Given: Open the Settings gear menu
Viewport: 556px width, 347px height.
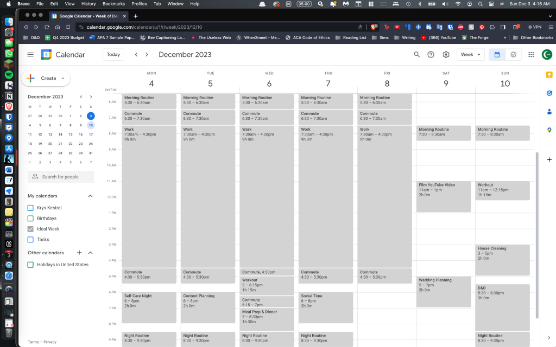Looking at the screenshot, I should point(446,55).
